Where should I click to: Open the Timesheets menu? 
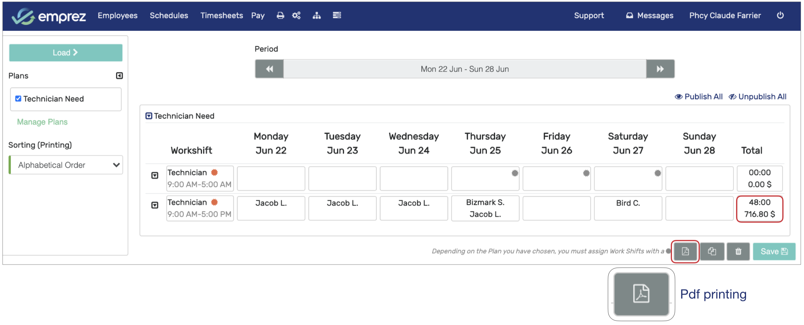click(x=221, y=15)
